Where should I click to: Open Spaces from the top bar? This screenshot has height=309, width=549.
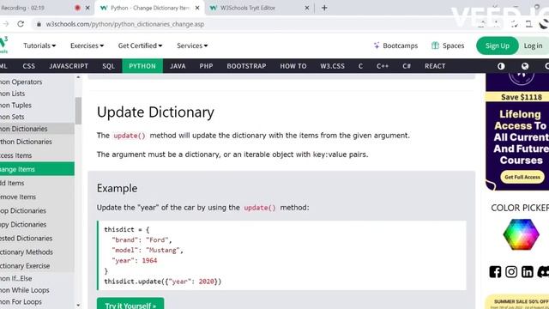pos(448,45)
